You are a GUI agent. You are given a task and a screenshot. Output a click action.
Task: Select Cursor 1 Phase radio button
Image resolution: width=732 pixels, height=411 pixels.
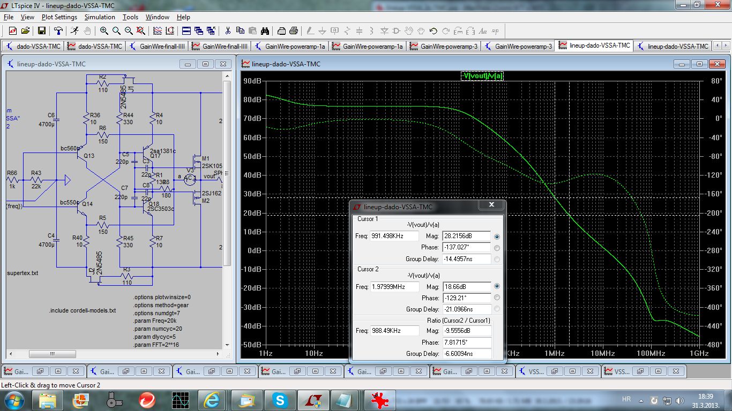coord(497,248)
